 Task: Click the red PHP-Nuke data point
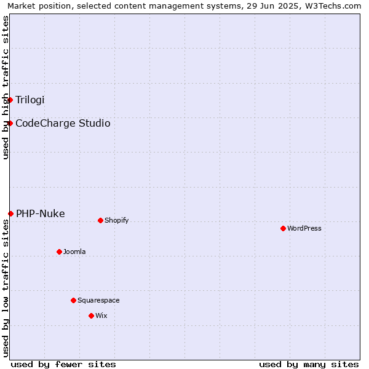point(10,213)
